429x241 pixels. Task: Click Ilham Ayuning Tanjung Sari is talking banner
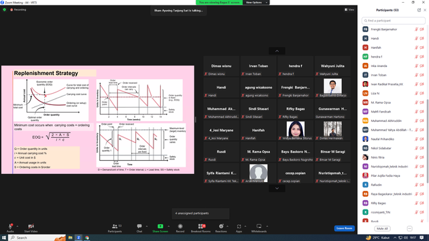[x=179, y=11]
